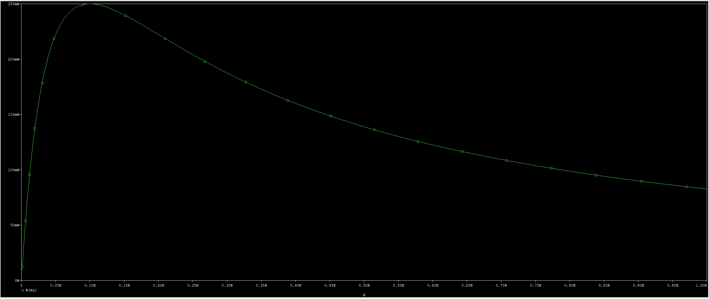The image size is (709, 299).
Task: Select the 1.00K x-axis label
Action: 701,285
